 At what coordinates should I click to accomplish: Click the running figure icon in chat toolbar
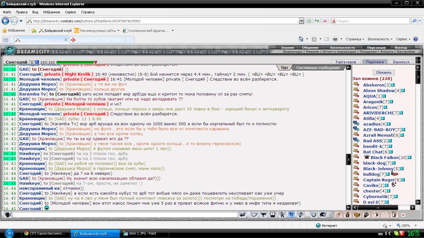(282, 214)
